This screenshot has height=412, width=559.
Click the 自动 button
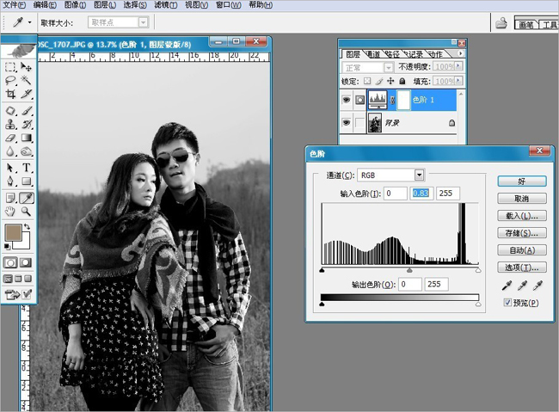pyautogui.click(x=521, y=250)
